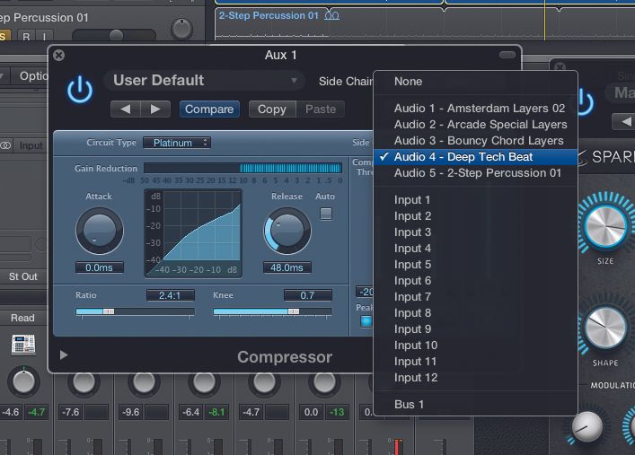This screenshot has height=455, width=635.
Task: Click the St Out output slot
Action: click(x=22, y=276)
